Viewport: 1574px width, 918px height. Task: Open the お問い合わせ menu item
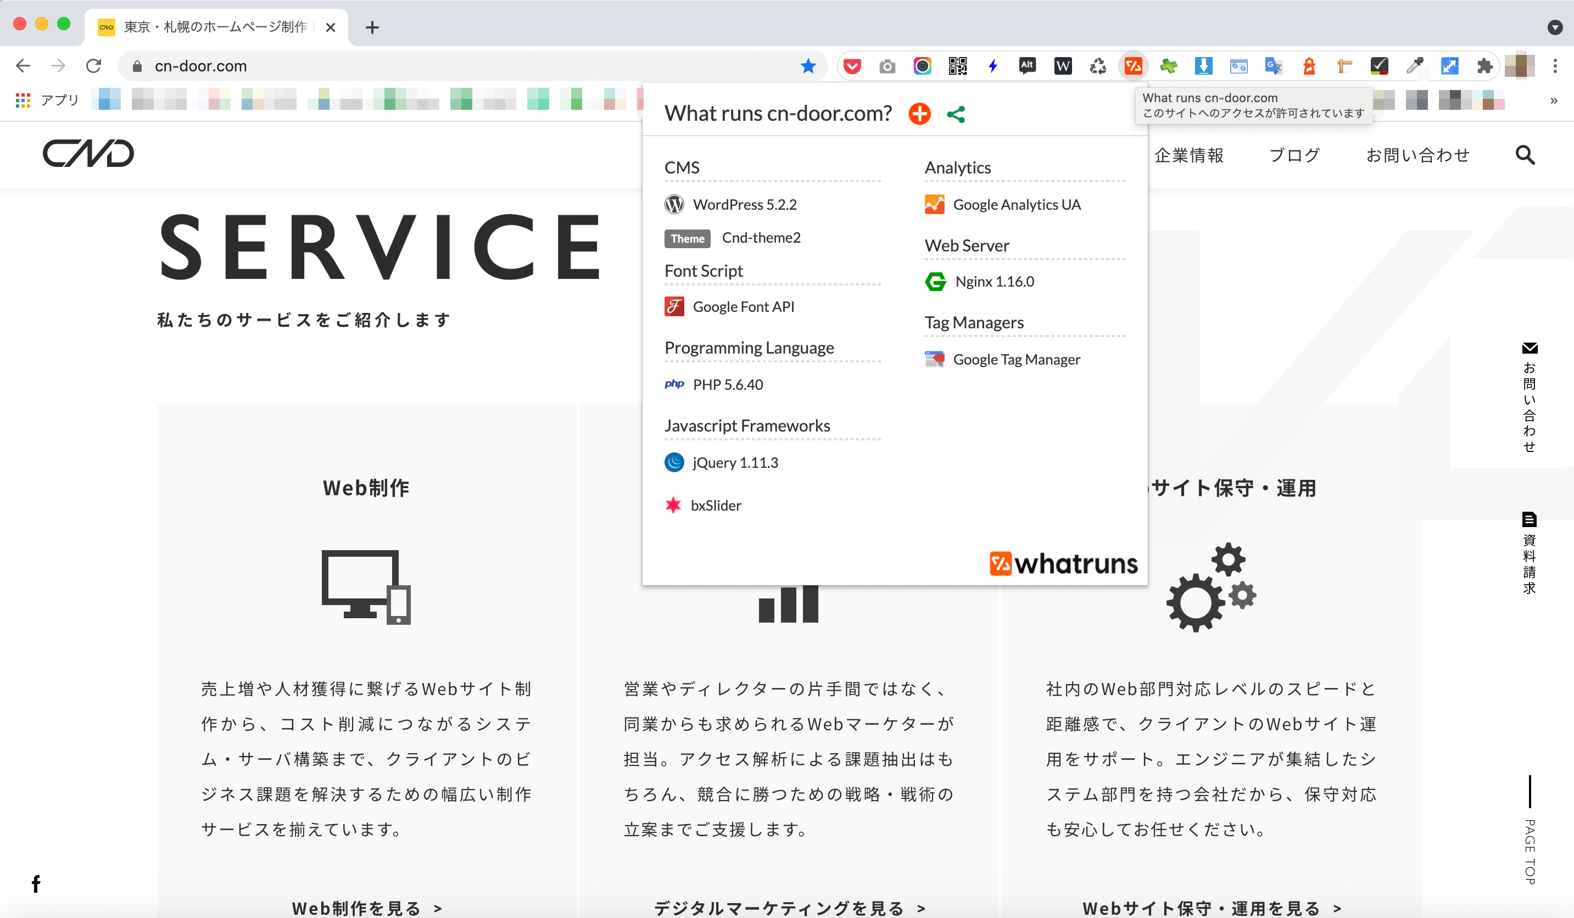pyautogui.click(x=1418, y=155)
